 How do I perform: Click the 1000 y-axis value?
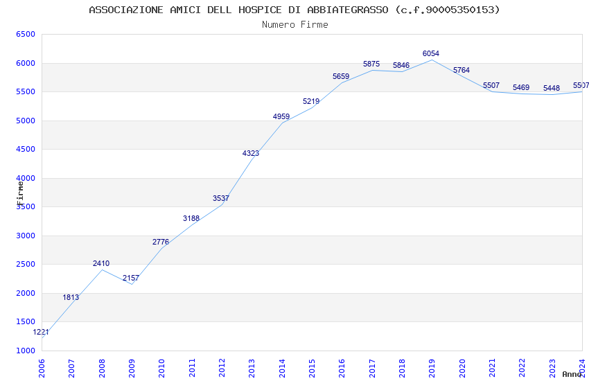(26, 351)
